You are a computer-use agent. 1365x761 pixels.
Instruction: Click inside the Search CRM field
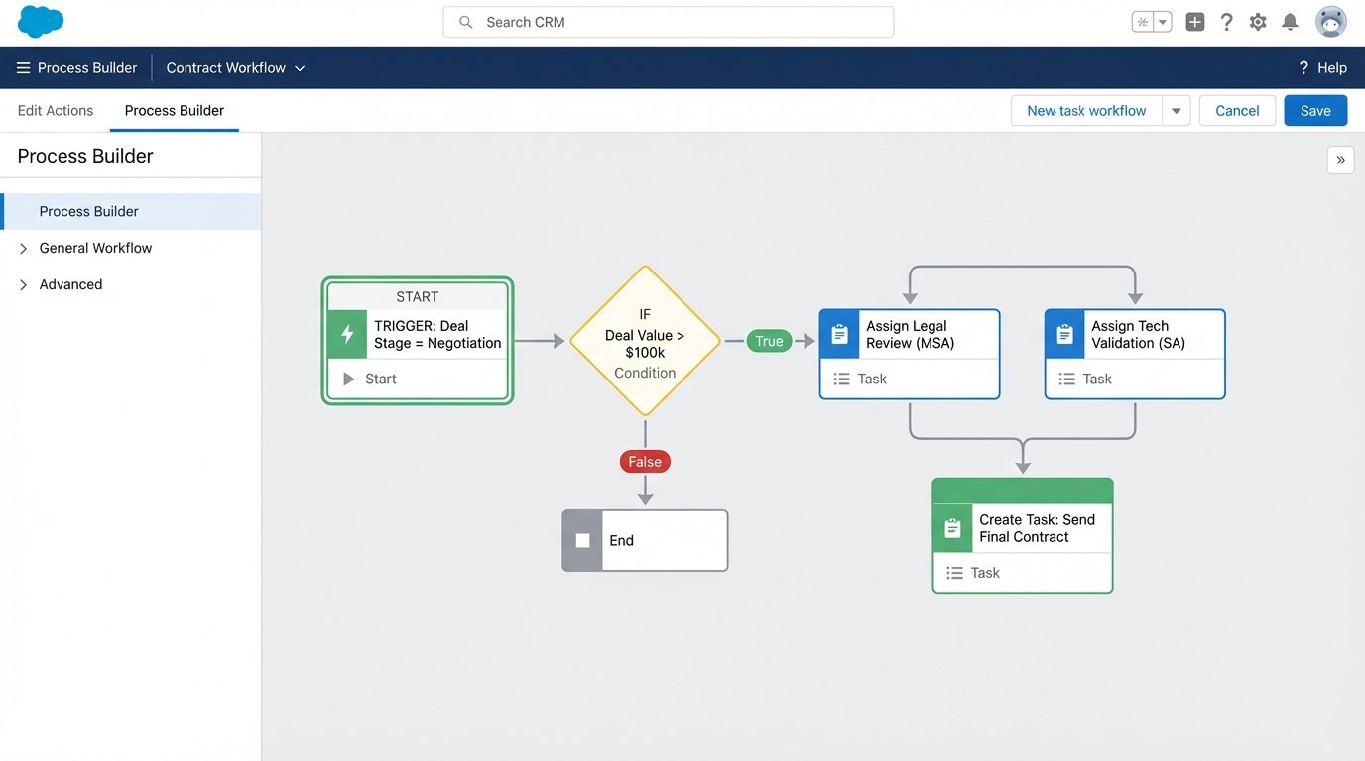coord(667,21)
